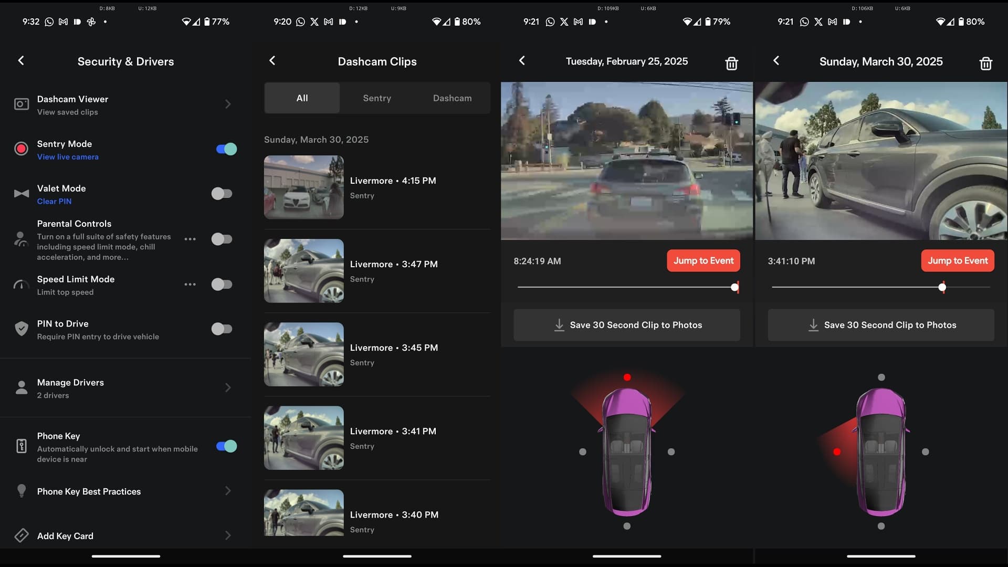Open View live camera link

[x=68, y=157]
